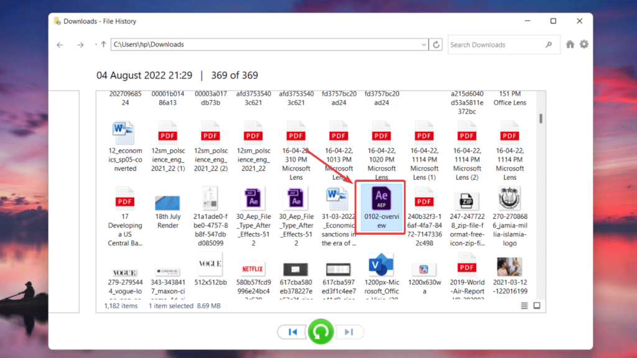Image resolution: width=637 pixels, height=358 pixels.
Task: Switch to details list view
Action: tap(524, 306)
